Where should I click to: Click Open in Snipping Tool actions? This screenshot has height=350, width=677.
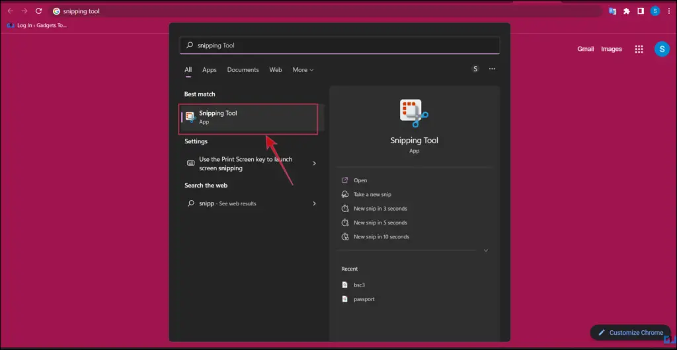[x=360, y=180]
